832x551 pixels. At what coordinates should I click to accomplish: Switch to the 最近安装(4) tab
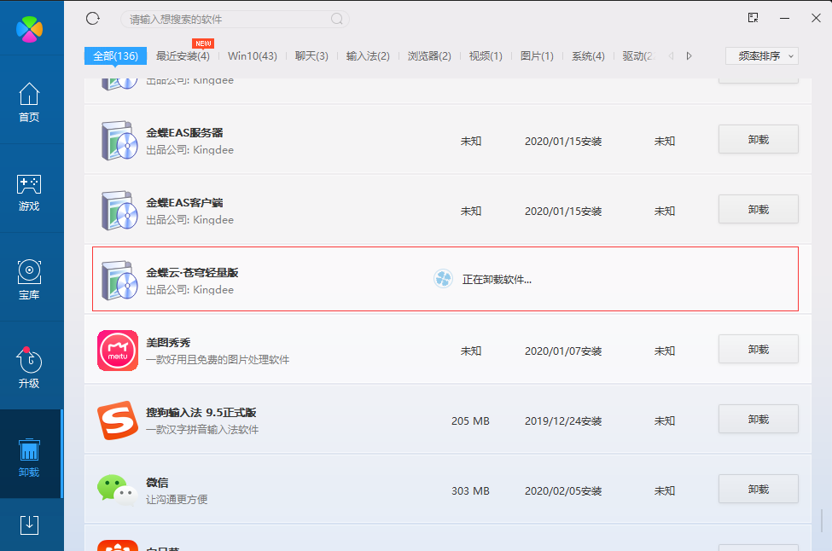[x=183, y=56]
